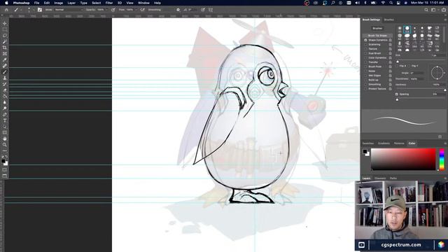448x252 pixels.
Task: Click the foreground color swatch in toolbar
Action: pyautogui.click(x=3, y=162)
